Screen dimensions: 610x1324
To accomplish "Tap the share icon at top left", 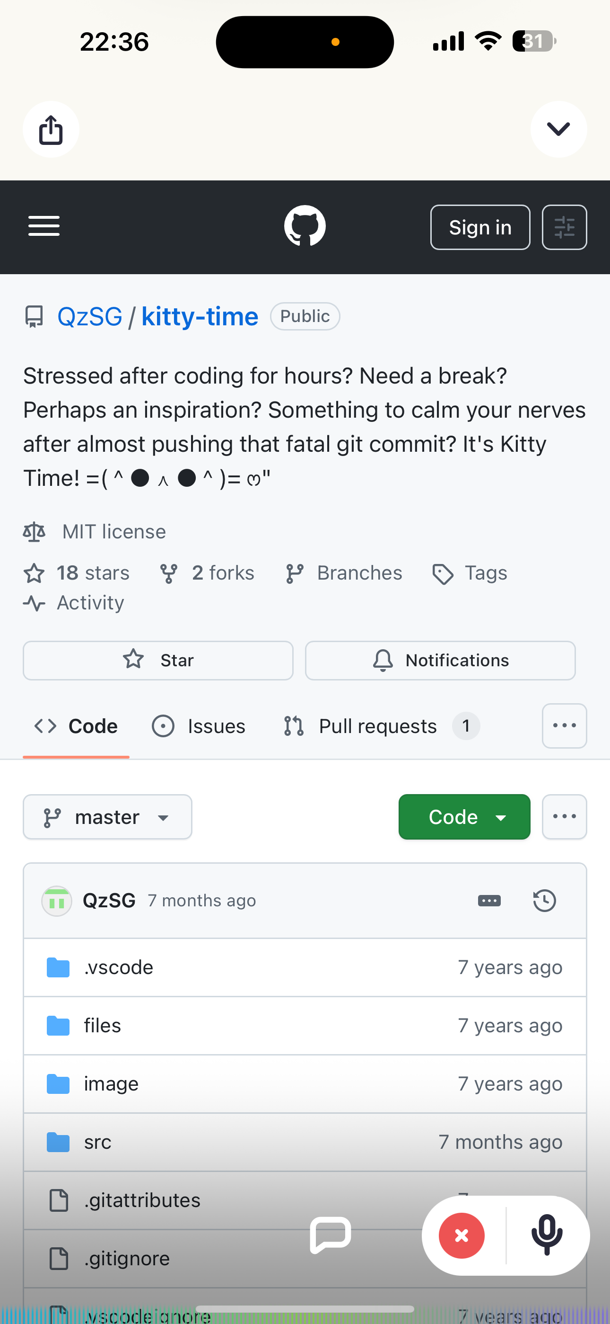I will [51, 130].
